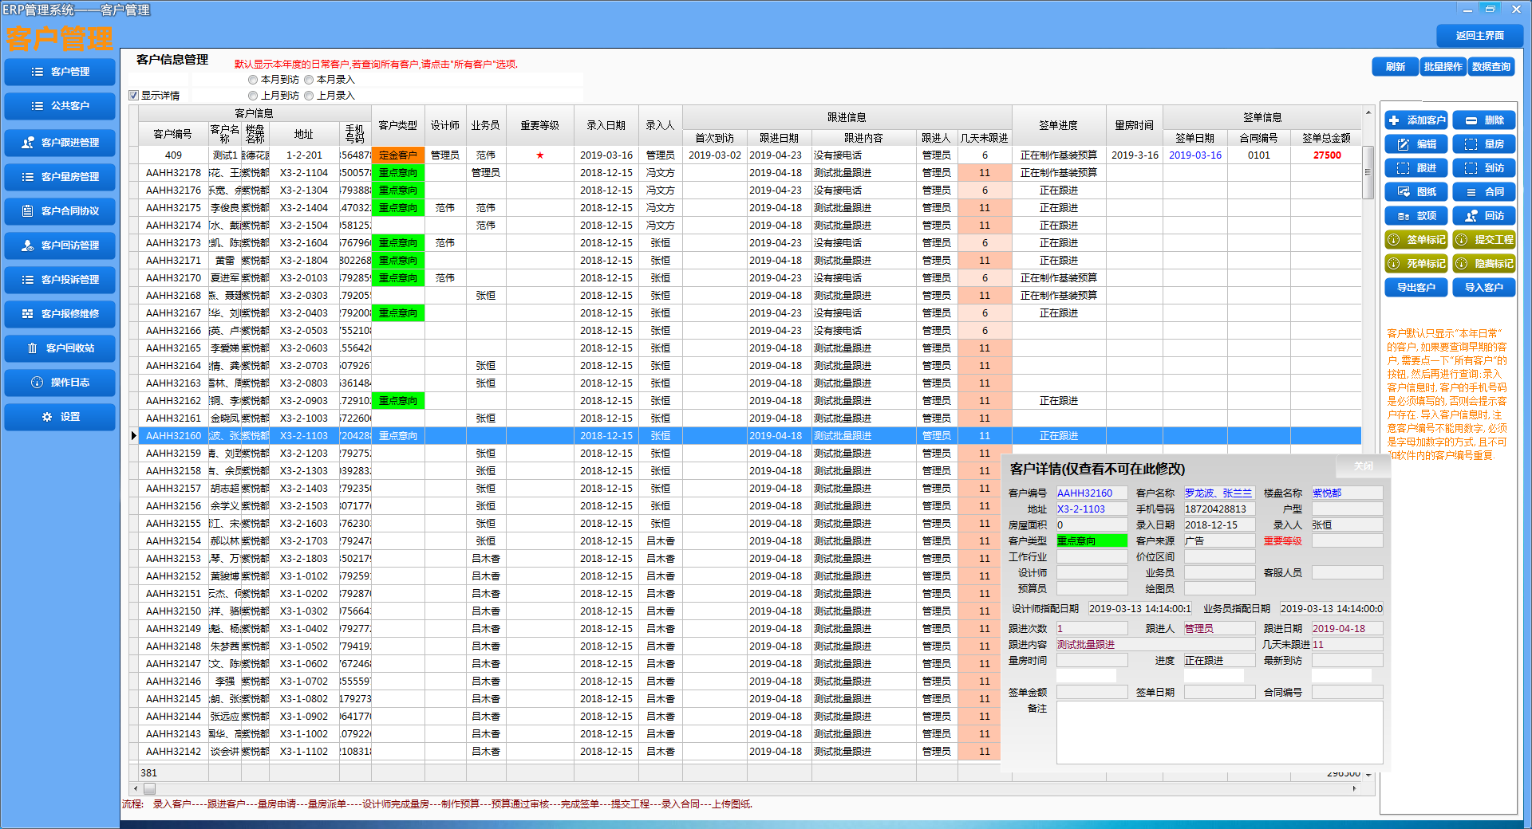The height and width of the screenshot is (829, 1532).
Task: Sort by 录入日期 column header
Action: (606, 125)
